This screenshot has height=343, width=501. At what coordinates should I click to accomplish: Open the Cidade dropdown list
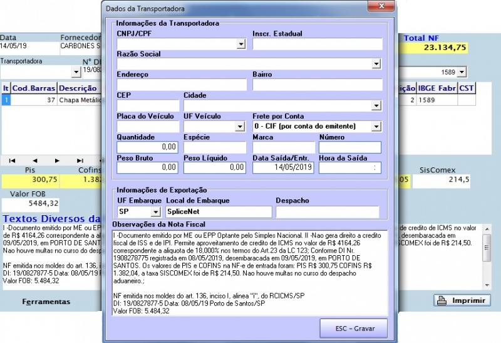376,105
